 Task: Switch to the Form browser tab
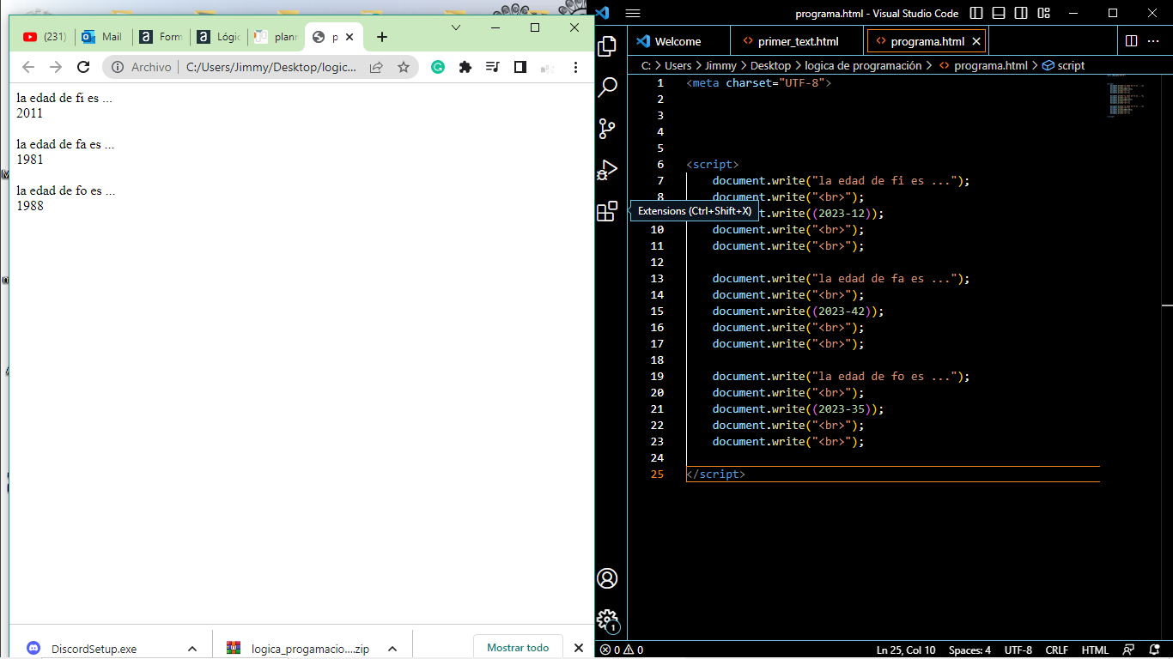coord(161,37)
